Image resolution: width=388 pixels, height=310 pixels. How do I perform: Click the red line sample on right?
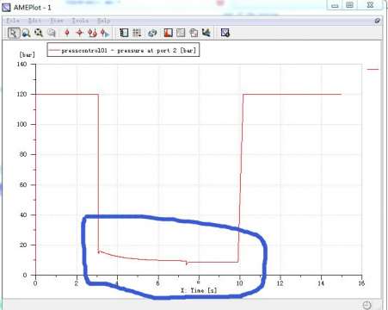[373, 69]
